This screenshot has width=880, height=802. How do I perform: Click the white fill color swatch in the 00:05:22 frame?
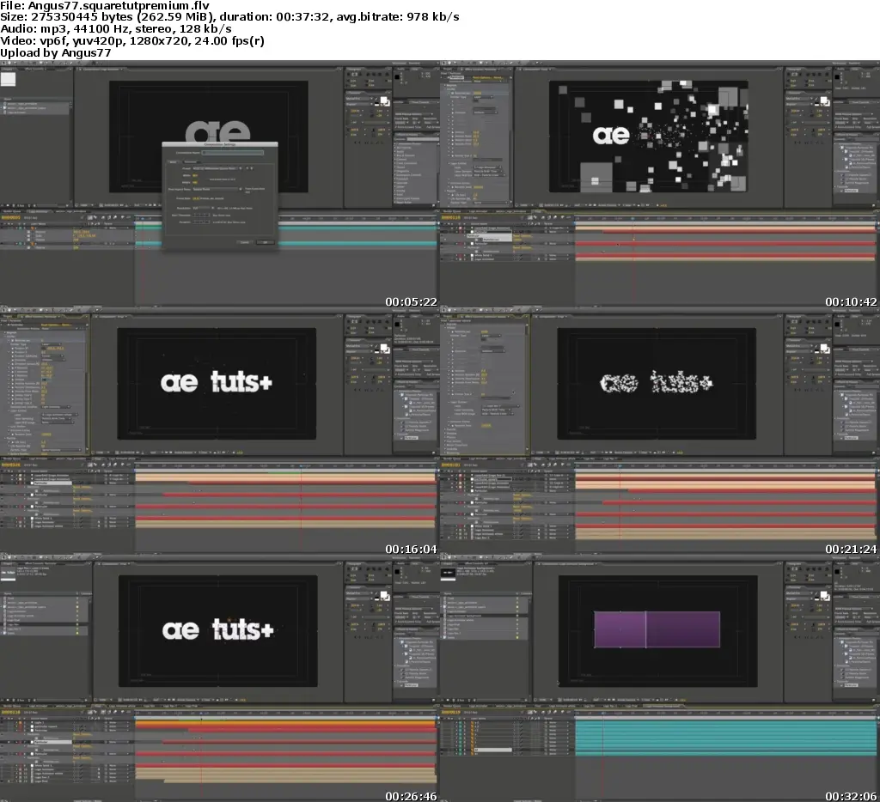(384, 100)
